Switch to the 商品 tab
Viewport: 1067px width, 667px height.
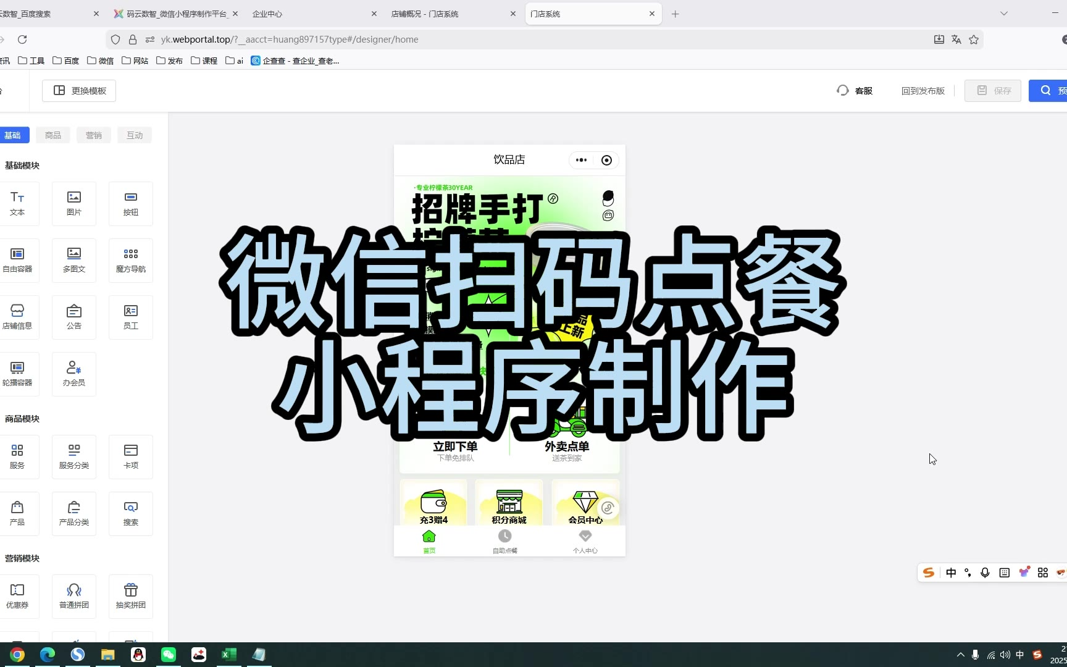53,135
